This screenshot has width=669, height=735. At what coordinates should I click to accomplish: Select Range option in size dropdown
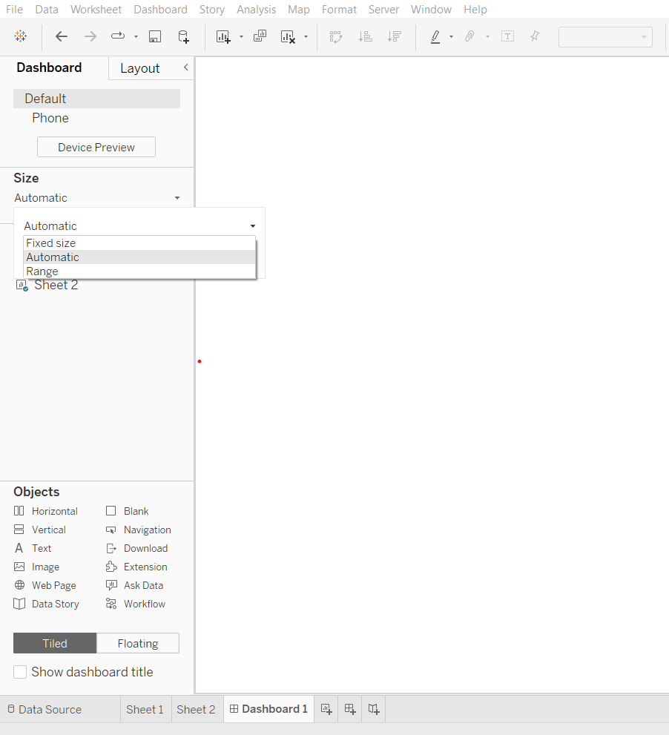[x=42, y=271]
